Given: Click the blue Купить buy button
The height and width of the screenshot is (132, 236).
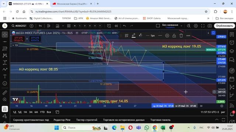Looking at the screenshot, I should tap(35, 39).
